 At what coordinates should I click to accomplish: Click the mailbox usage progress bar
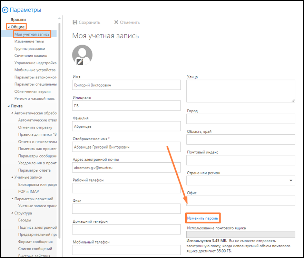(241, 235)
